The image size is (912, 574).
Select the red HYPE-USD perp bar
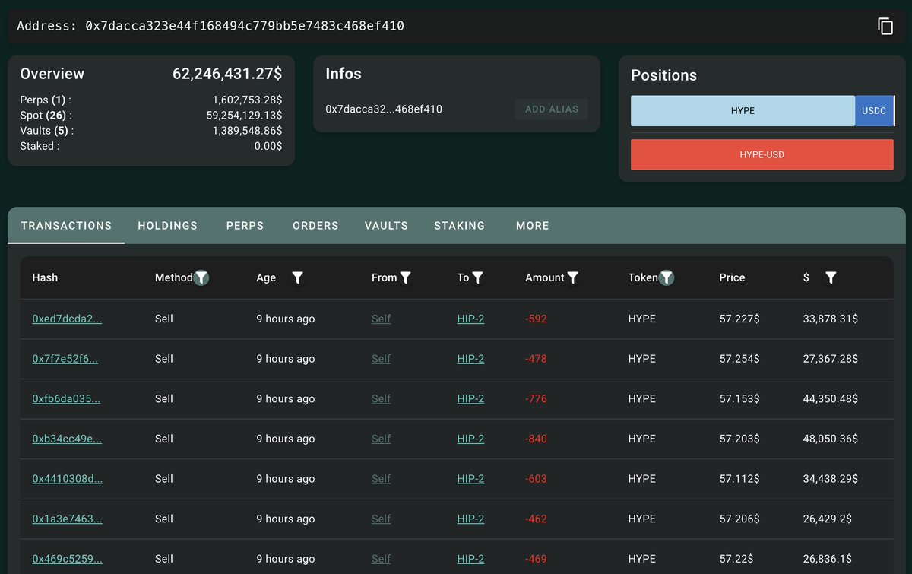click(762, 154)
